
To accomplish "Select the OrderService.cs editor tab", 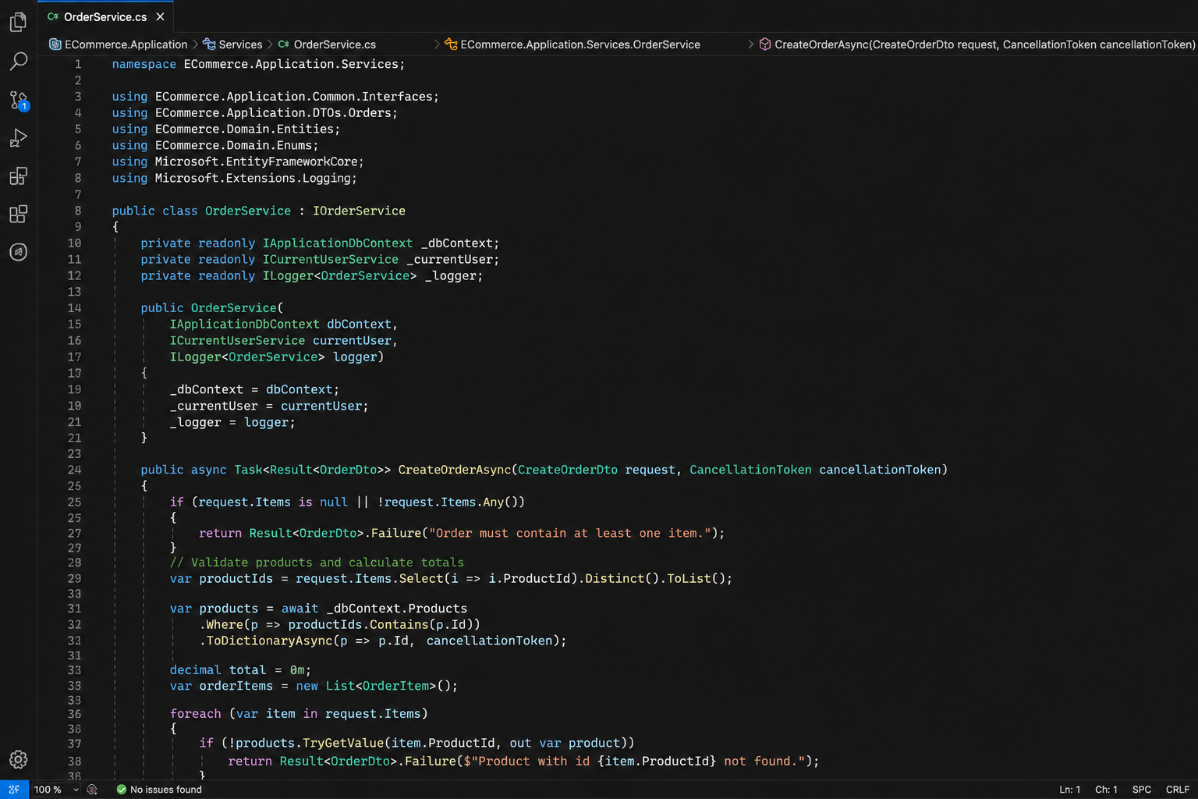I will coord(105,16).
